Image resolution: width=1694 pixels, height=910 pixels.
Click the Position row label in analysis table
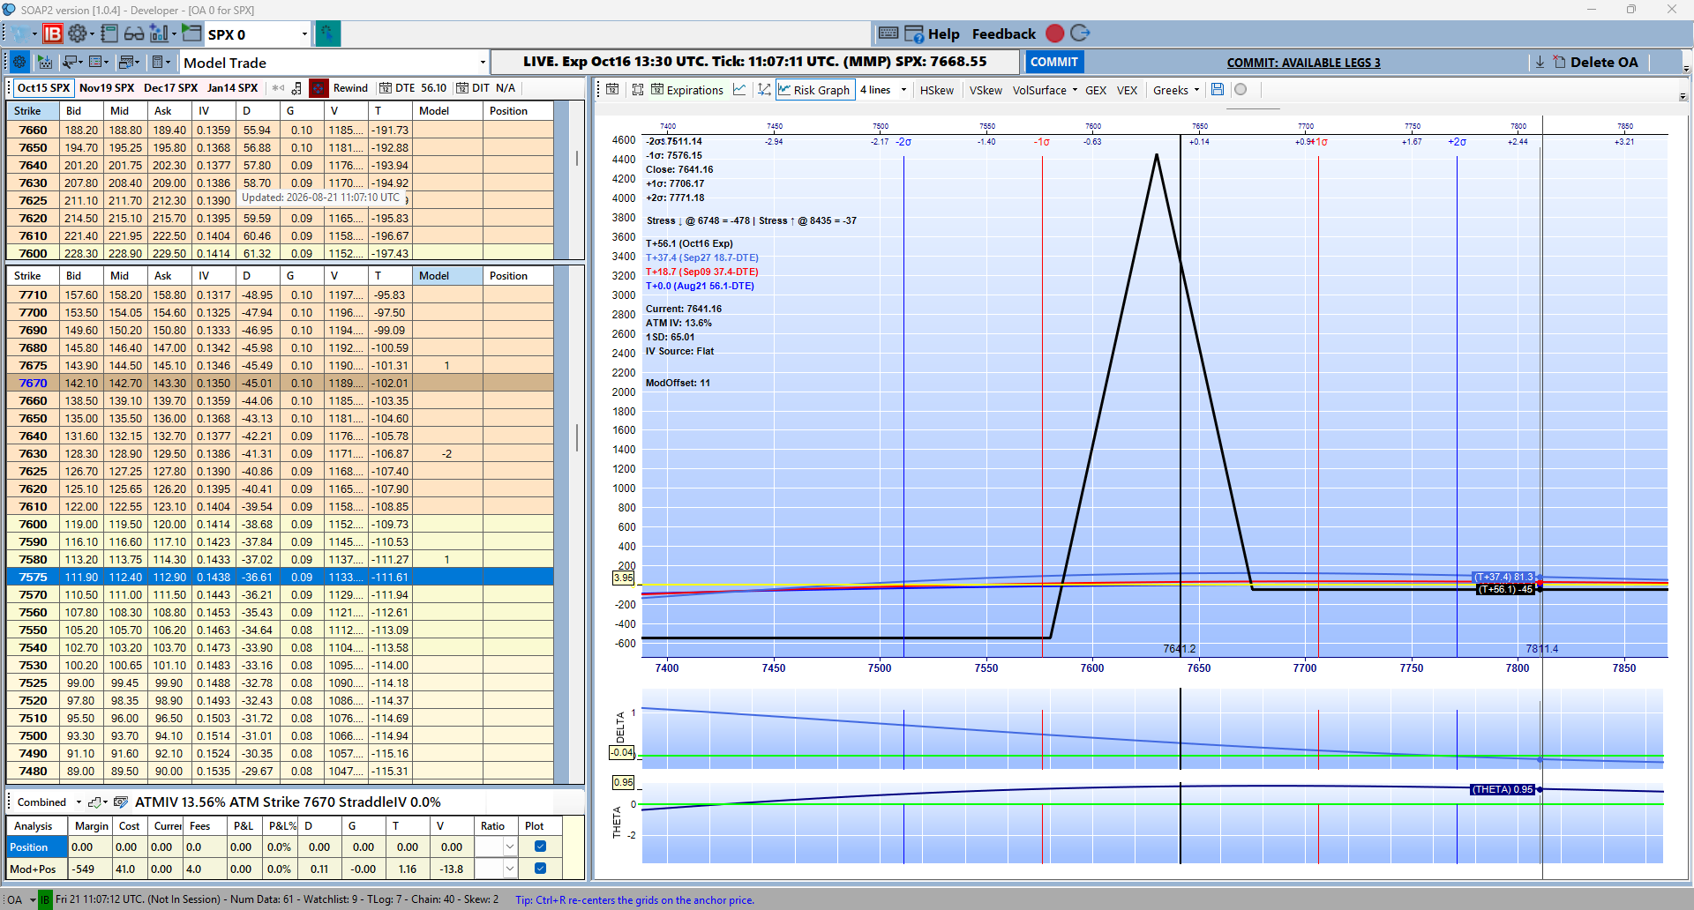point(36,847)
